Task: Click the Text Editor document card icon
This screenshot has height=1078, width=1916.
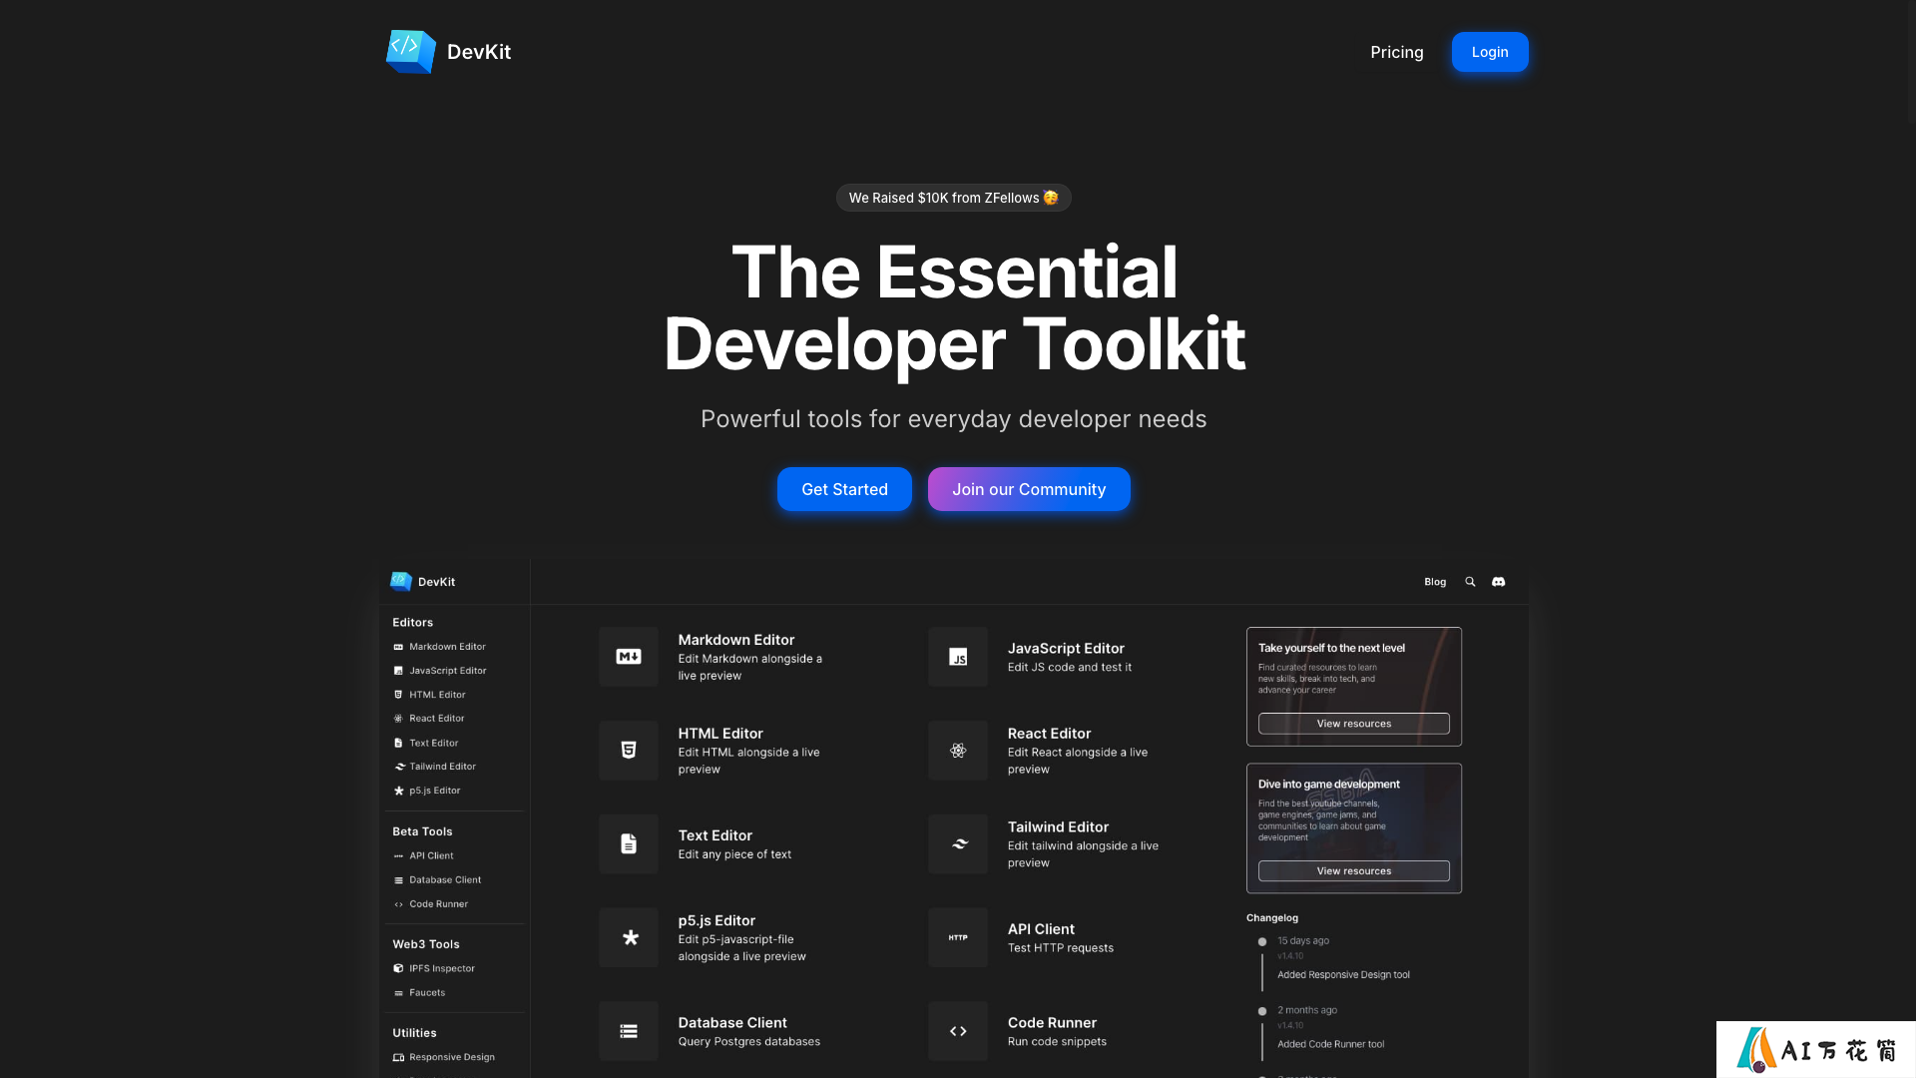Action: [x=629, y=844]
